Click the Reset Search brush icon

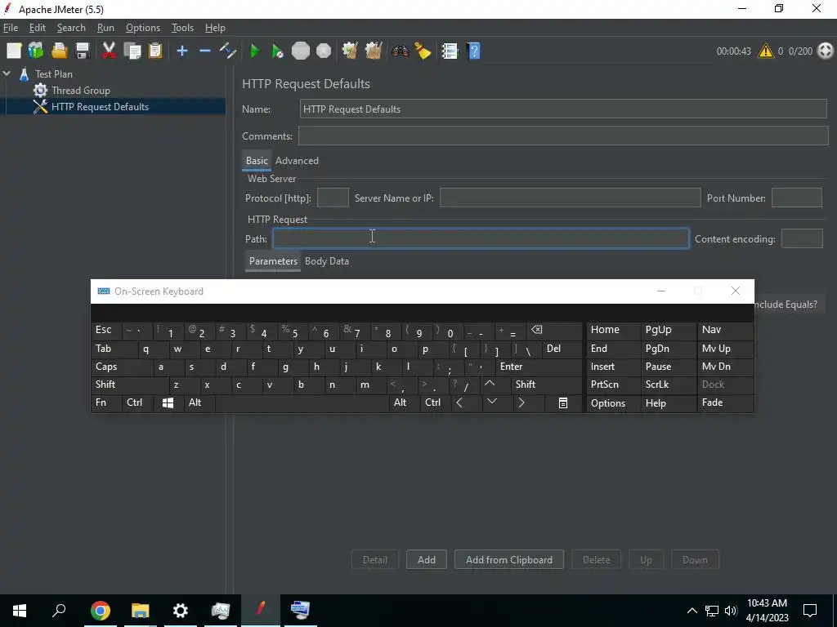click(423, 51)
